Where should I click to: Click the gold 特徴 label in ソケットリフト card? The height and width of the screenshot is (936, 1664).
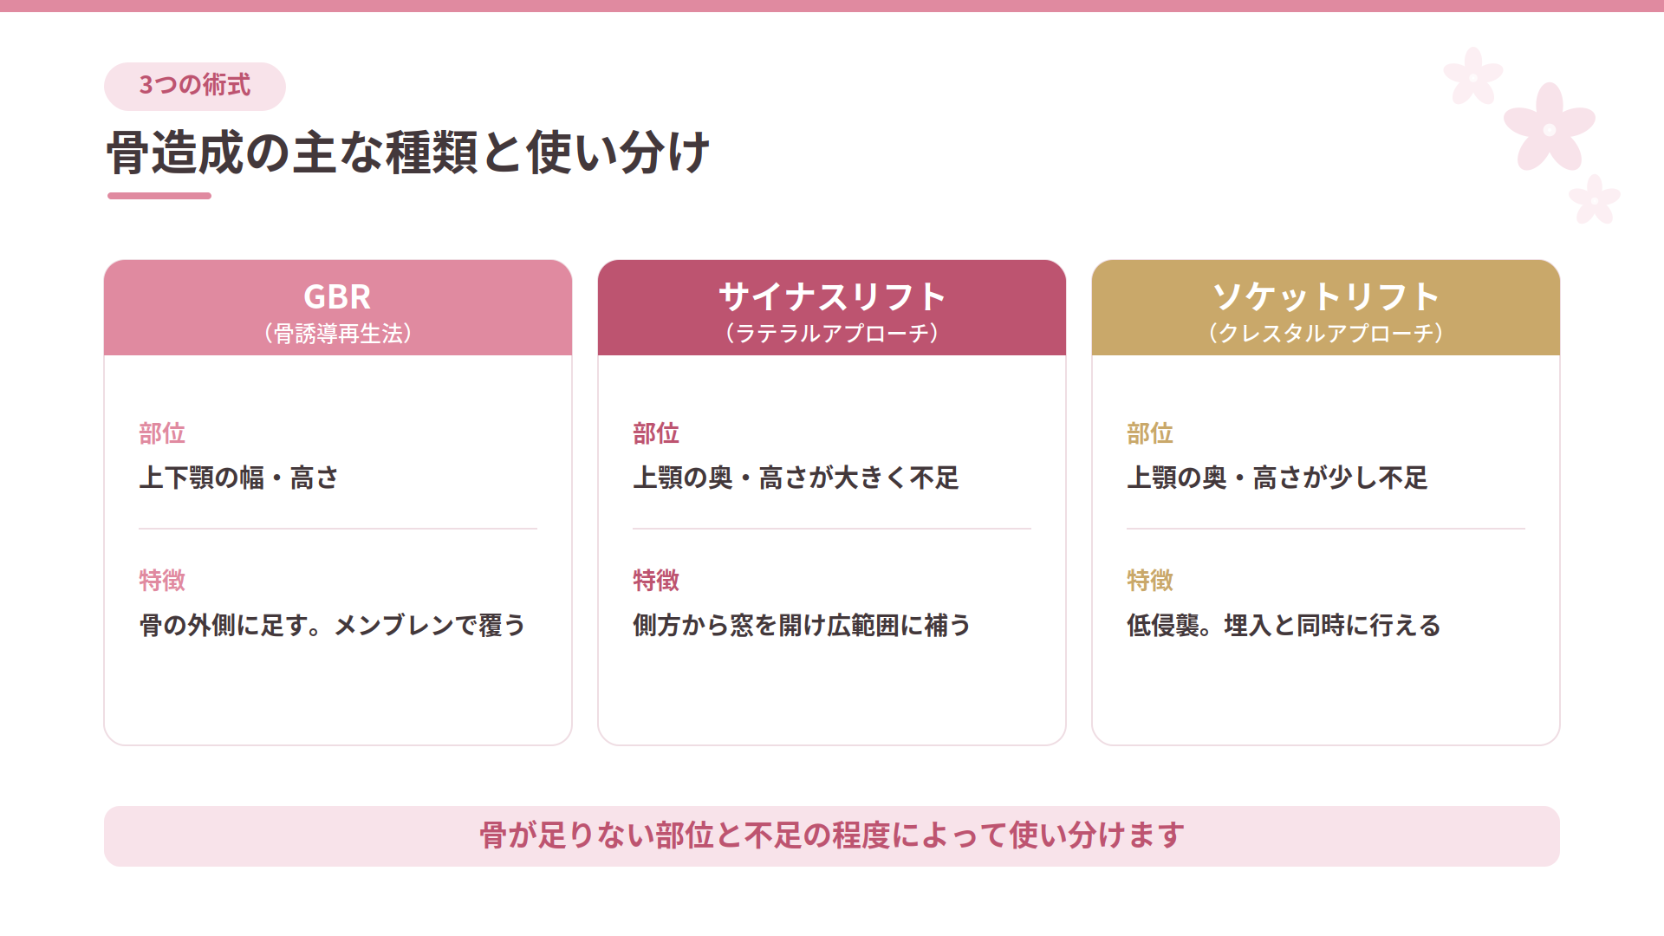(x=1150, y=581)
